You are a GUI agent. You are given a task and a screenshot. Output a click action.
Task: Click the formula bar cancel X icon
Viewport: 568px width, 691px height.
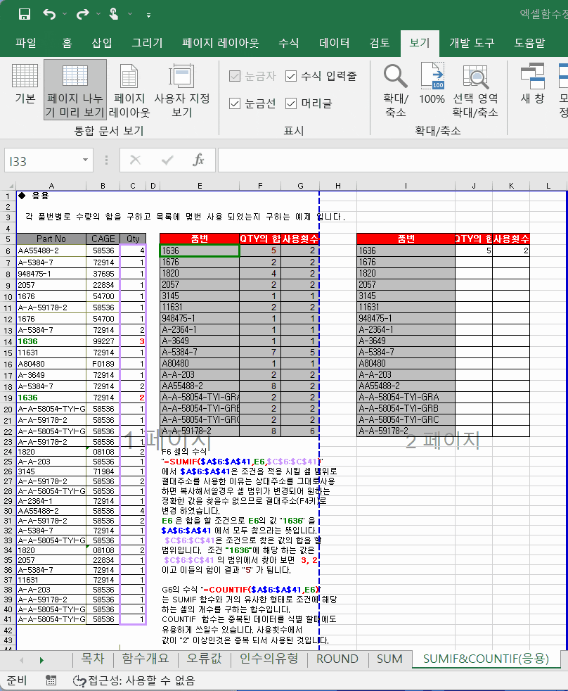[x=135, y=160]
